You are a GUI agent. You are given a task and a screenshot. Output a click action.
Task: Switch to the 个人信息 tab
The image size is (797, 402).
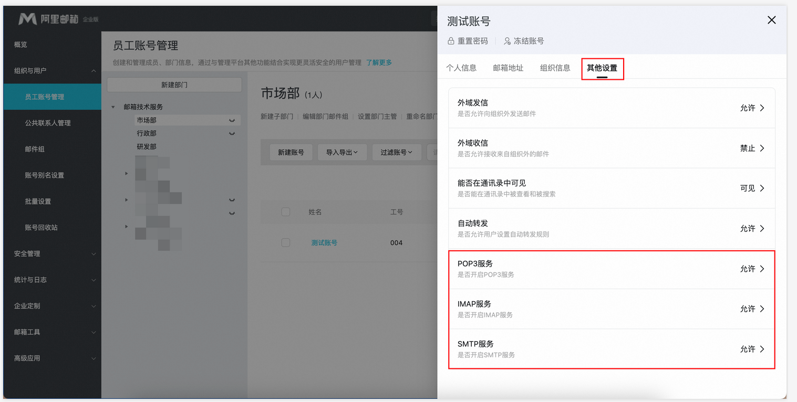(x=461, y=68)
